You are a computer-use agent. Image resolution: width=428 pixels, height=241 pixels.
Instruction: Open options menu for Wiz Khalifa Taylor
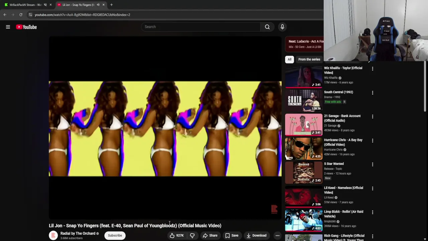(372, 69)
